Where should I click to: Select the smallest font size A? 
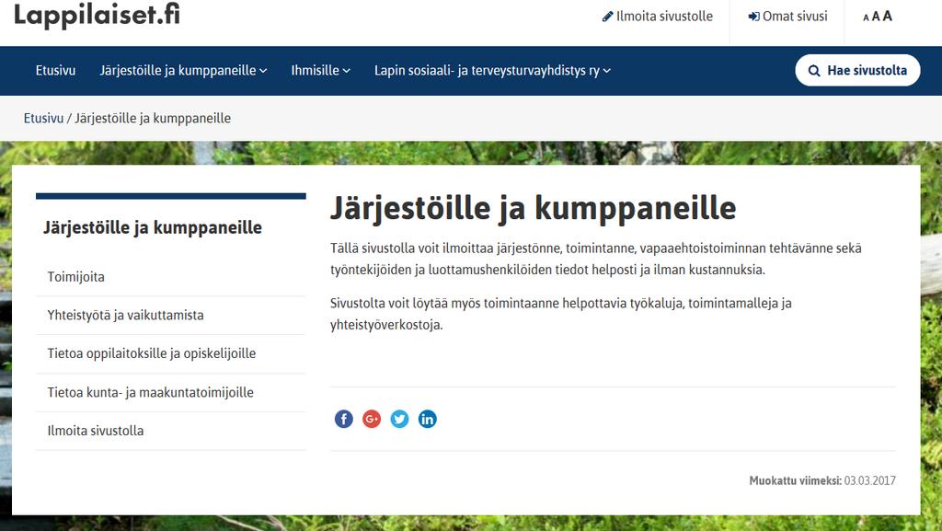(x=866, y=18)
